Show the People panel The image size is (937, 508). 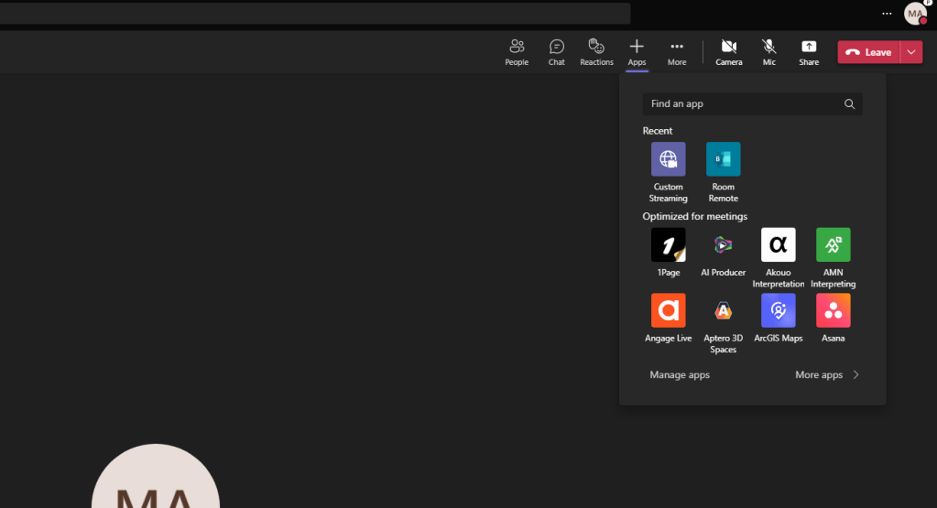[517, 51]
